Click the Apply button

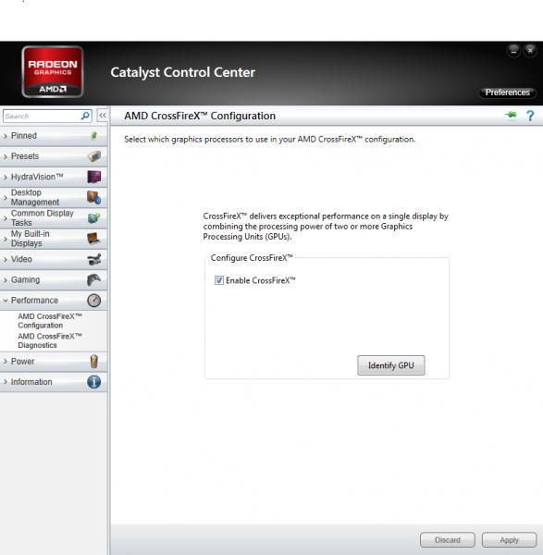(509, 540)
